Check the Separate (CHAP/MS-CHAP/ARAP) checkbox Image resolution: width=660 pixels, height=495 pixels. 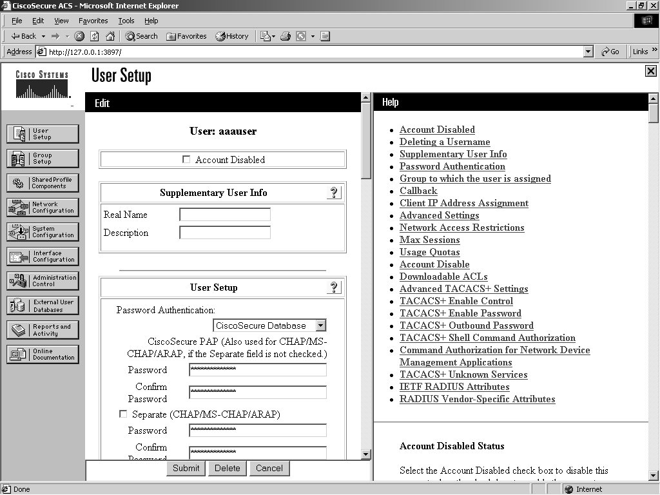pyautogui.click(x=123, y=414)
